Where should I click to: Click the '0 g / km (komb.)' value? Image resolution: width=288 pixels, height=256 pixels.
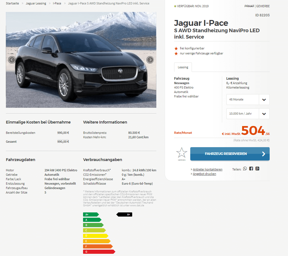[x=133, y=175]
